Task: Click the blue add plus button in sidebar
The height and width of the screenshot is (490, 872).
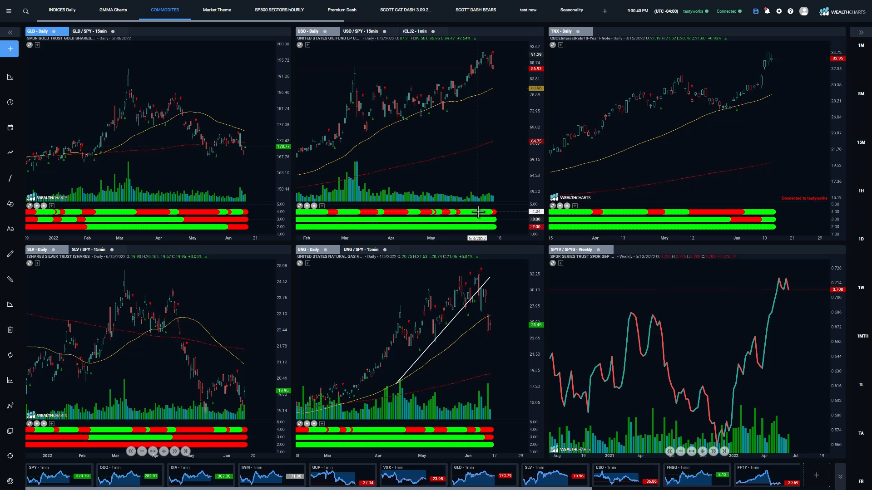Action: pos(10,49)
